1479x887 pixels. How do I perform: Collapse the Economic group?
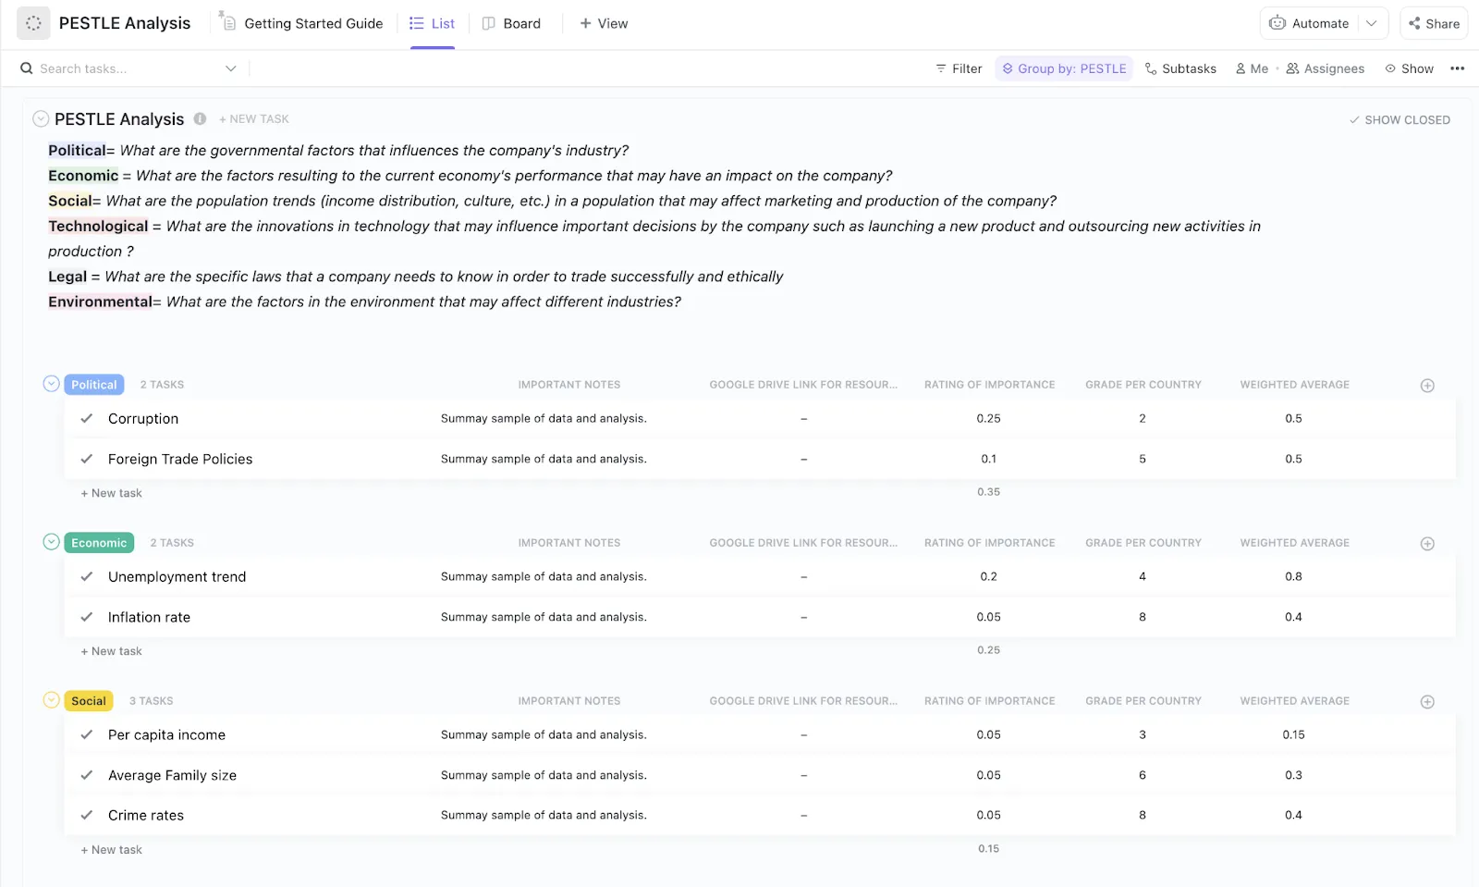pos(52,541)
